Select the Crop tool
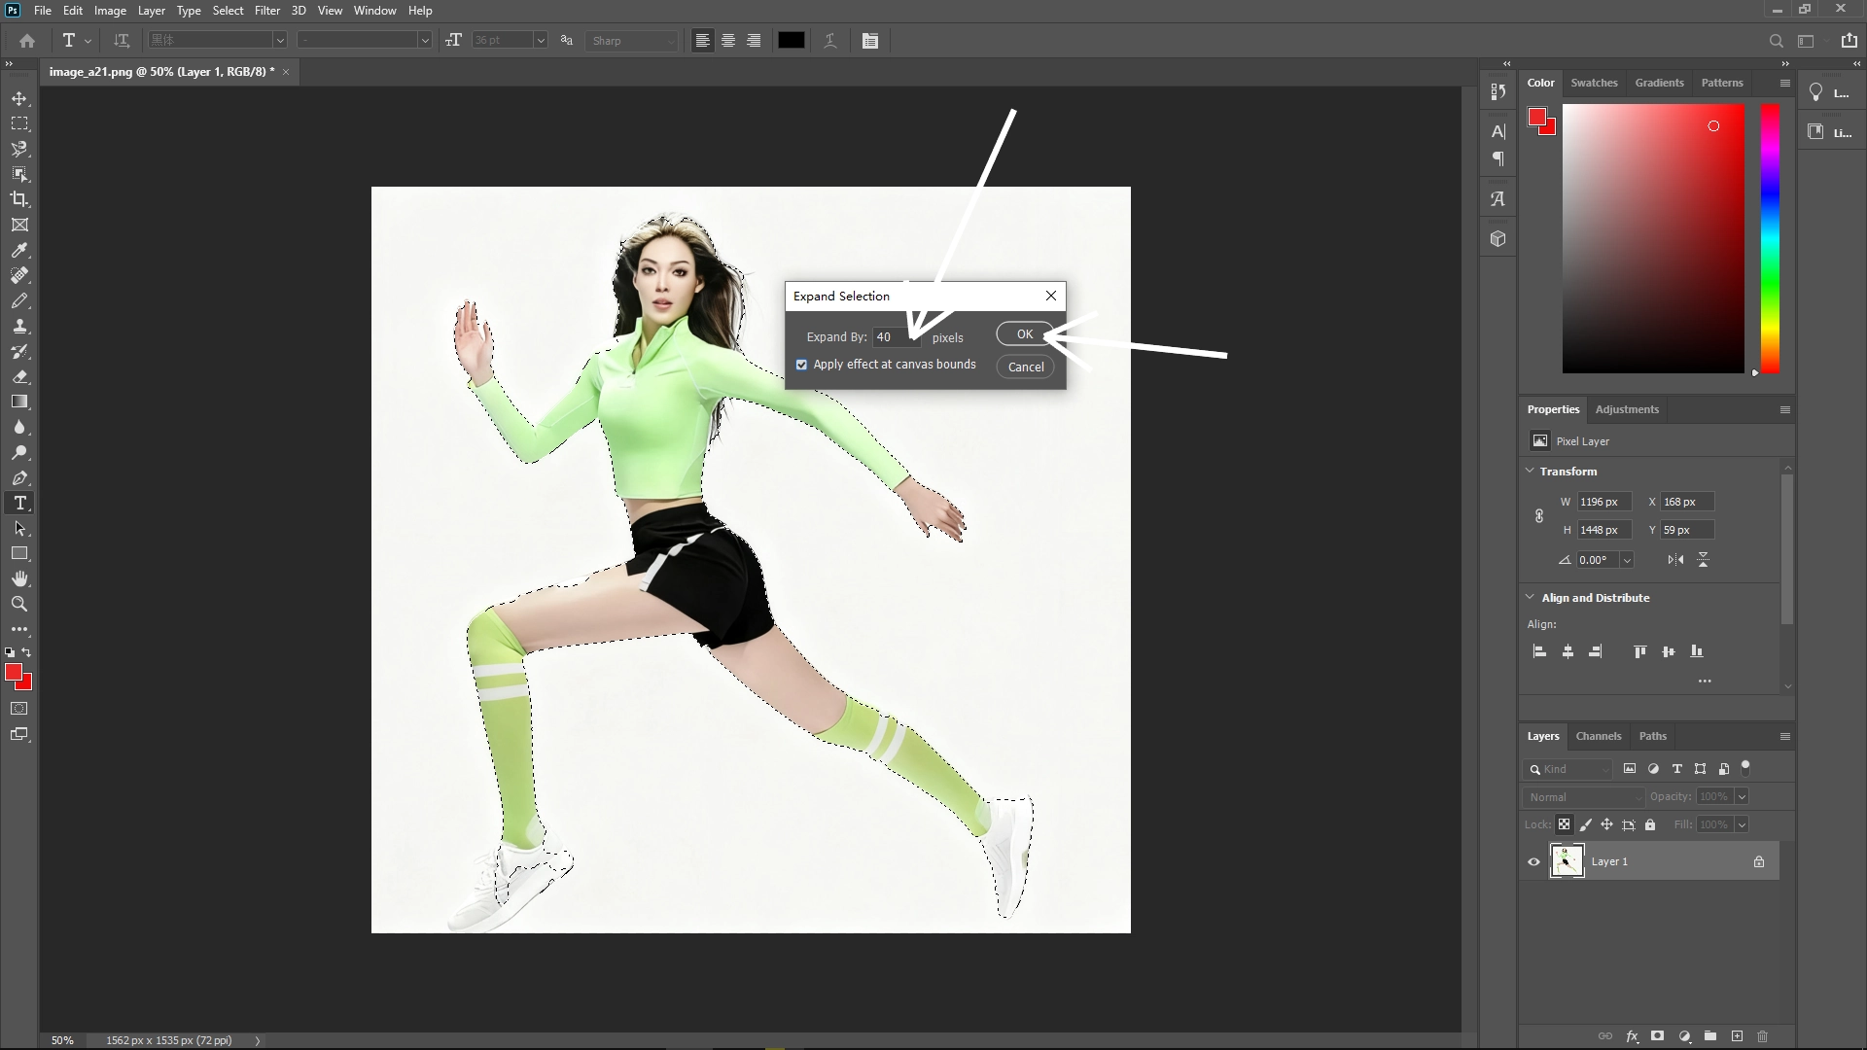This screenshot has width=1867, height=1050. [x=19, y=199]
